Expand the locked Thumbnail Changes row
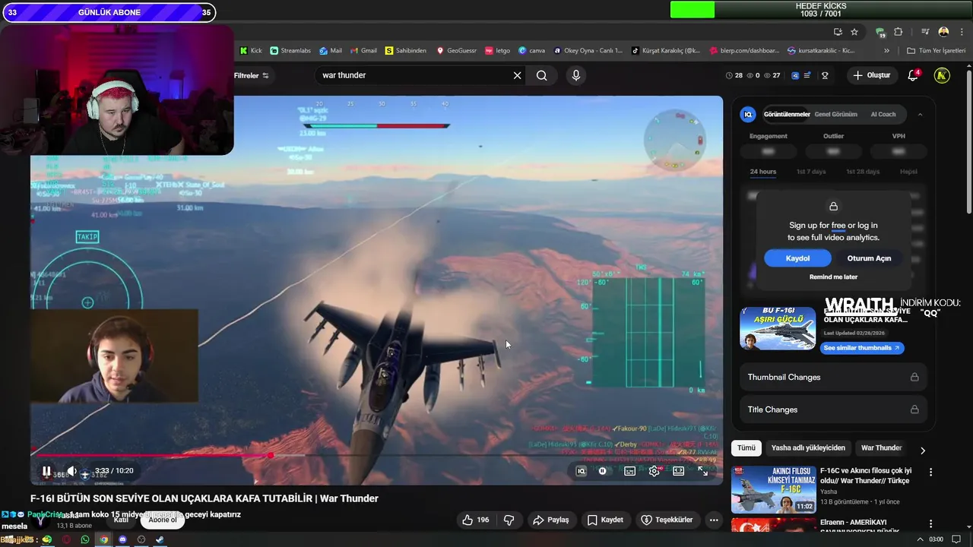Screen dimensions: 973x547 click(x=833, y=377)
